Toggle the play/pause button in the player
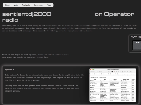 [137, 45]
